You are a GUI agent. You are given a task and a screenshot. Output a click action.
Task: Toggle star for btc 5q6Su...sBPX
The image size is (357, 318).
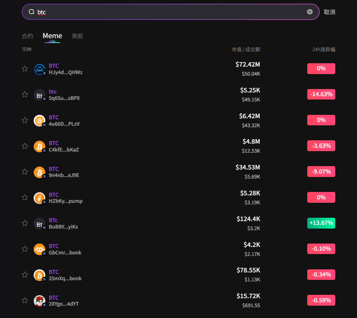point(25,95)
